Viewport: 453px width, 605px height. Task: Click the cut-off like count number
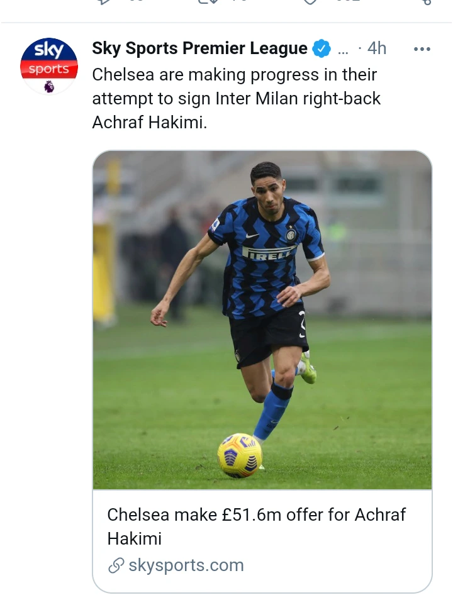(348, 1)
